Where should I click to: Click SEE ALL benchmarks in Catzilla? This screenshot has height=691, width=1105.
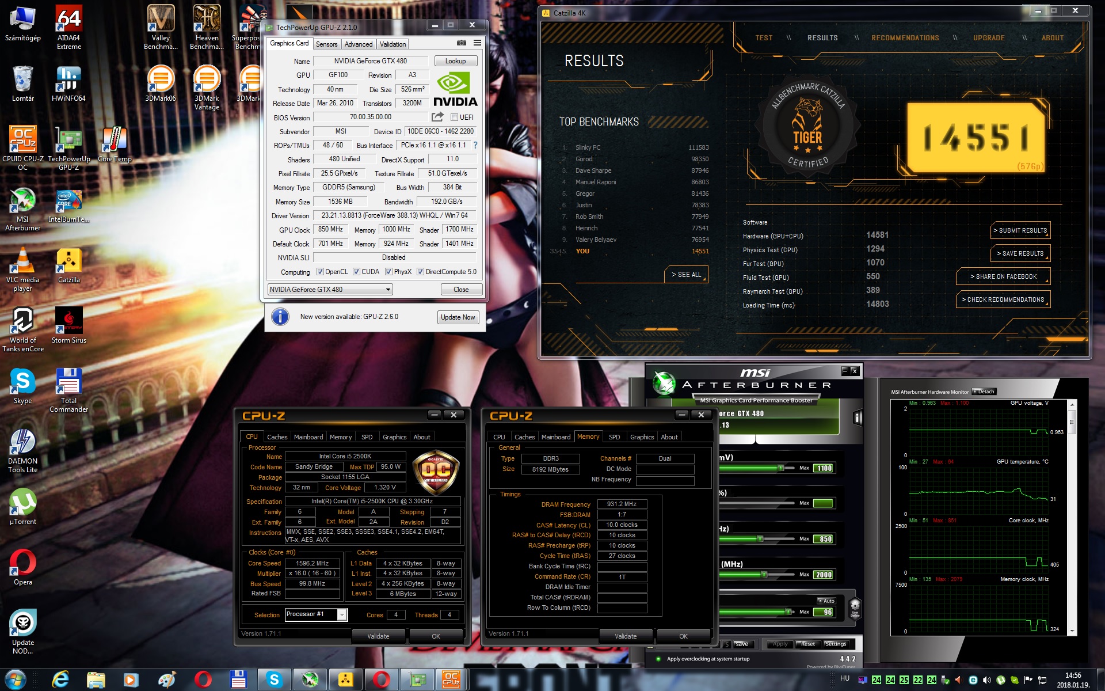[x=686, y=275]
